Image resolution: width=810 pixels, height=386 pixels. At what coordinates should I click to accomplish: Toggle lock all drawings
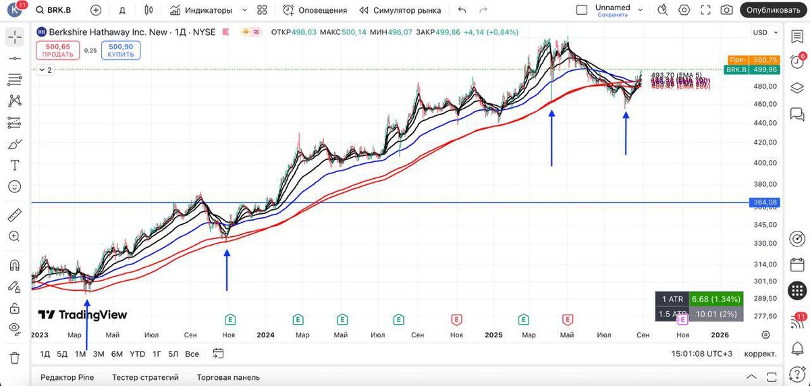click(15, 308)
